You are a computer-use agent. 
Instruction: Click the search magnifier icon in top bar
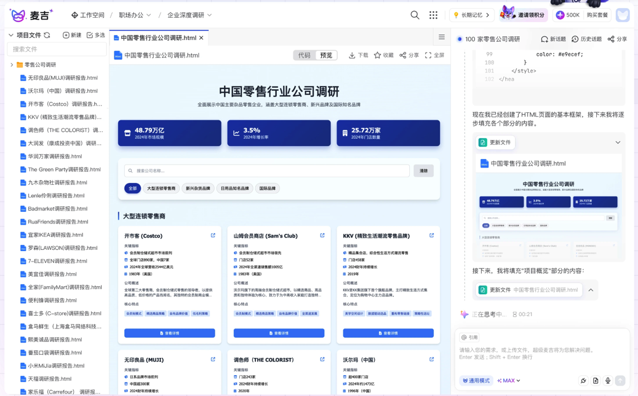tap(415, 15)
